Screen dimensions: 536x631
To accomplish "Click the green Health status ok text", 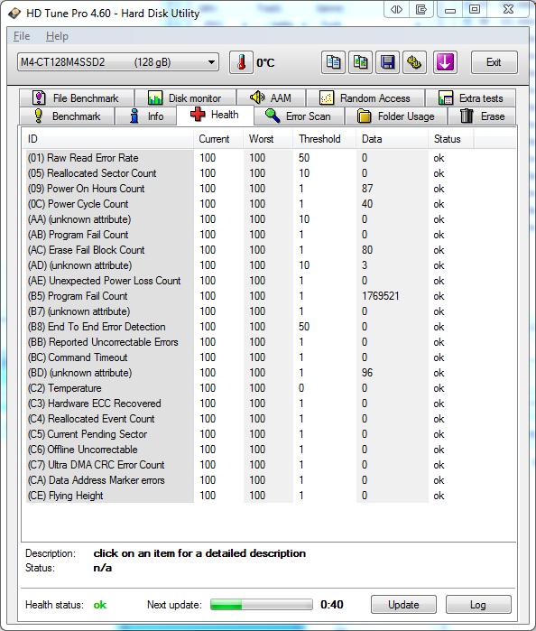I will coord(100,605).
